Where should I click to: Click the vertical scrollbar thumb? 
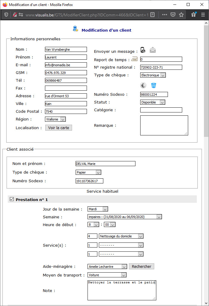click(x=206, y=81)
